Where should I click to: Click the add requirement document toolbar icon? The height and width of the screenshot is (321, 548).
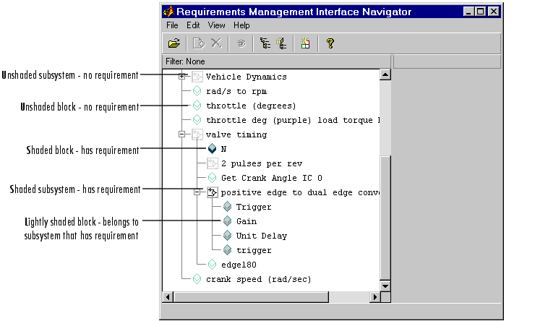199,43
